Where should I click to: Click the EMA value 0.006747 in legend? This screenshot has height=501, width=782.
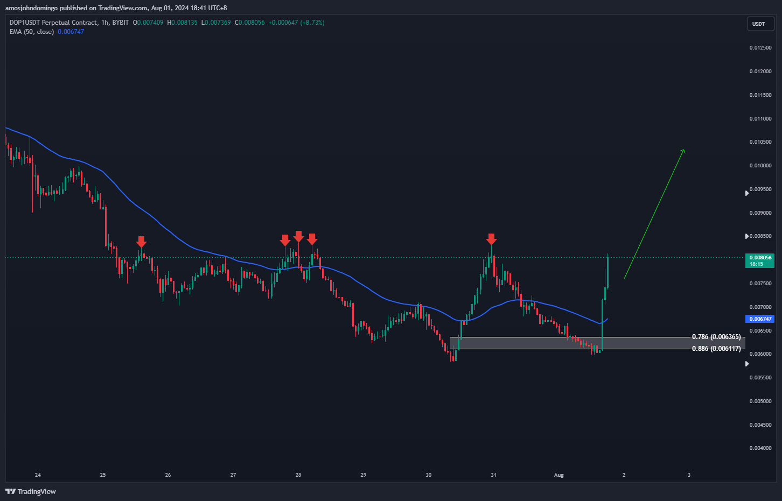(x=71, y=32)
